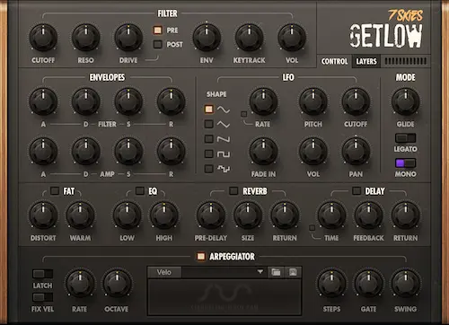Click the LFO VOL knob

[x=313, y=152]
